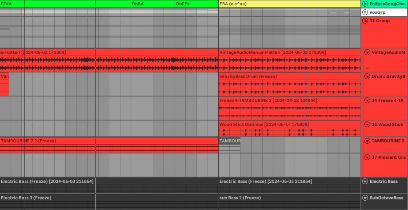Click the VoxGrp group fold icon

(365, 12)
